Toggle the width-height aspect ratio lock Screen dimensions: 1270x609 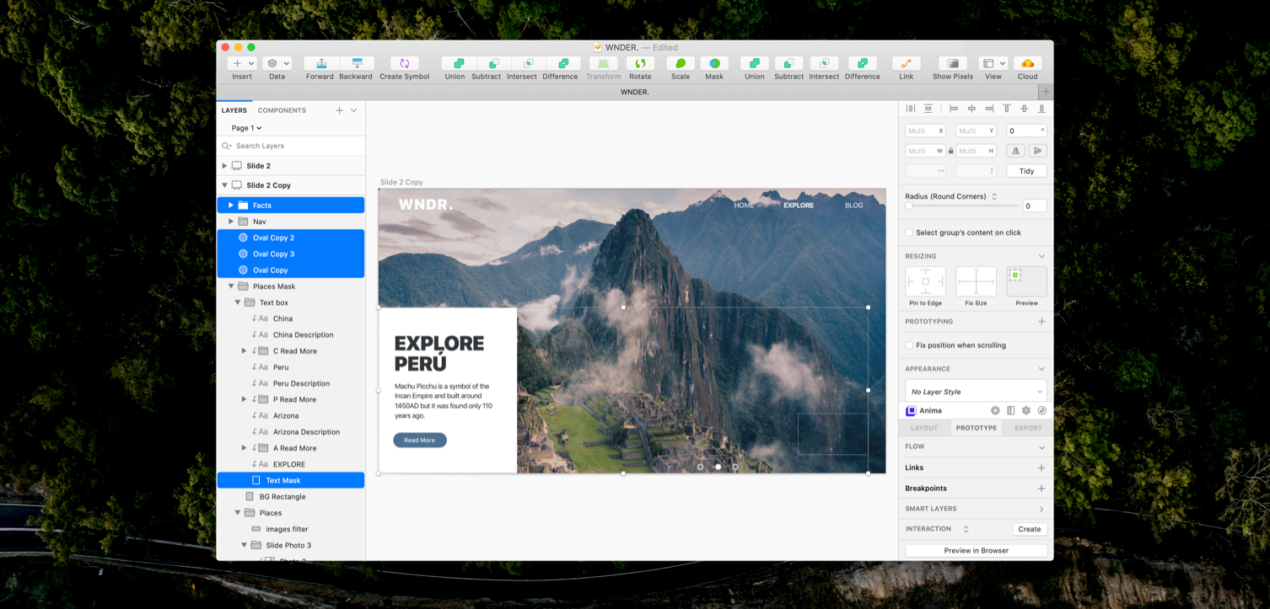point(950,151)
